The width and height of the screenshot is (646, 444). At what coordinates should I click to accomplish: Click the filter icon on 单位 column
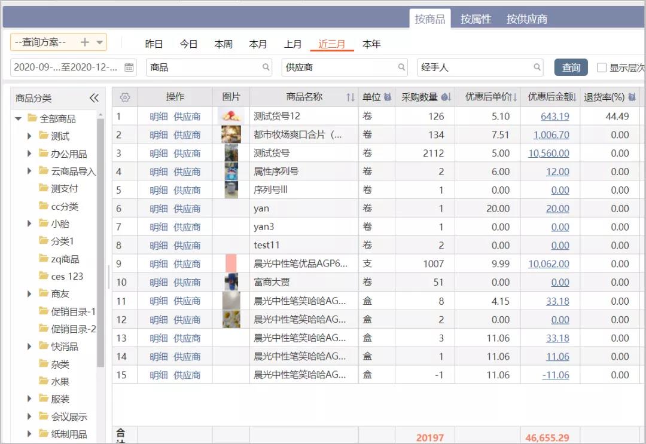388,97
